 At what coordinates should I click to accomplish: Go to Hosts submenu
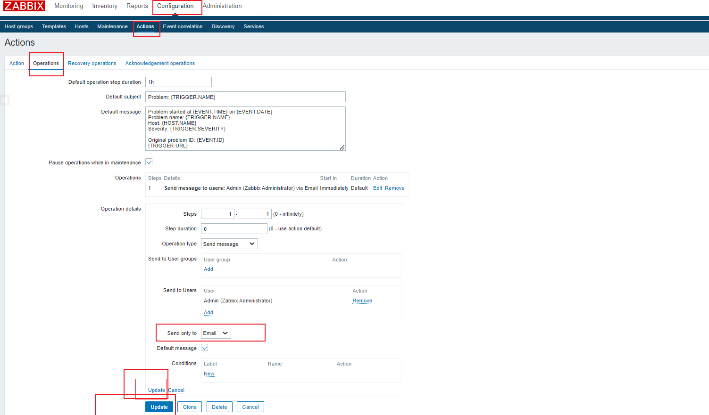[x=82, y=26]
